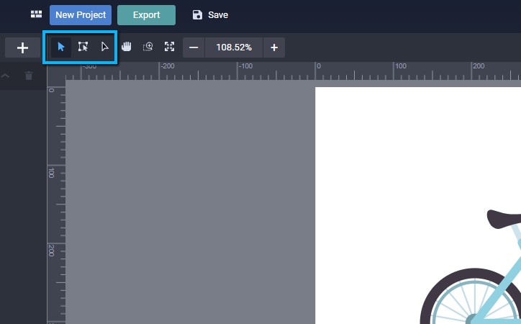Click the Save floppy disk icon
Screen dimensions: 521x324
[198, 15]
